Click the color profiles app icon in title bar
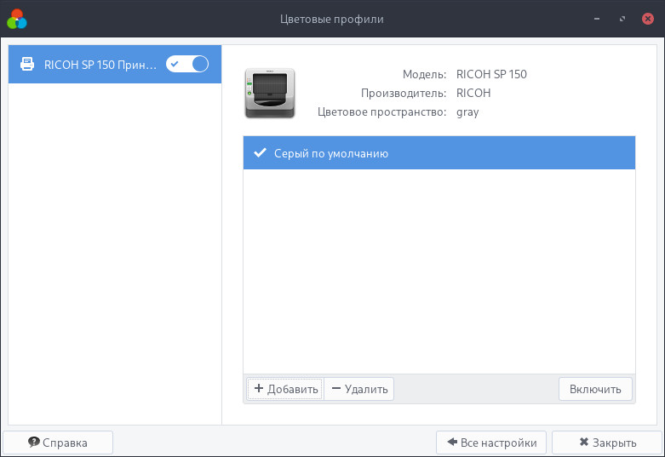The height and width of the screenshot is (457, 665). [x=17, y=19]
